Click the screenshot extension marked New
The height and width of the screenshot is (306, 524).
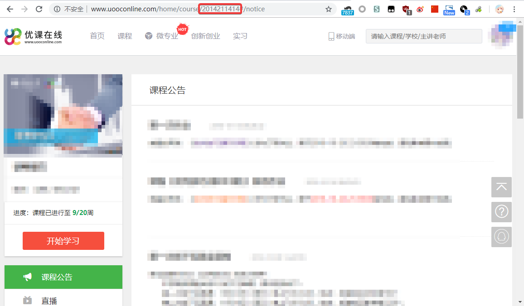click(449, 9)
